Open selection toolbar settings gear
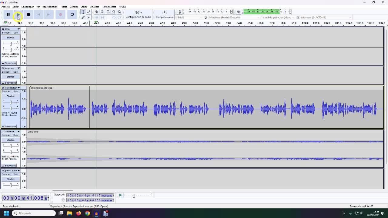388x218 pixels. (63, 200)
